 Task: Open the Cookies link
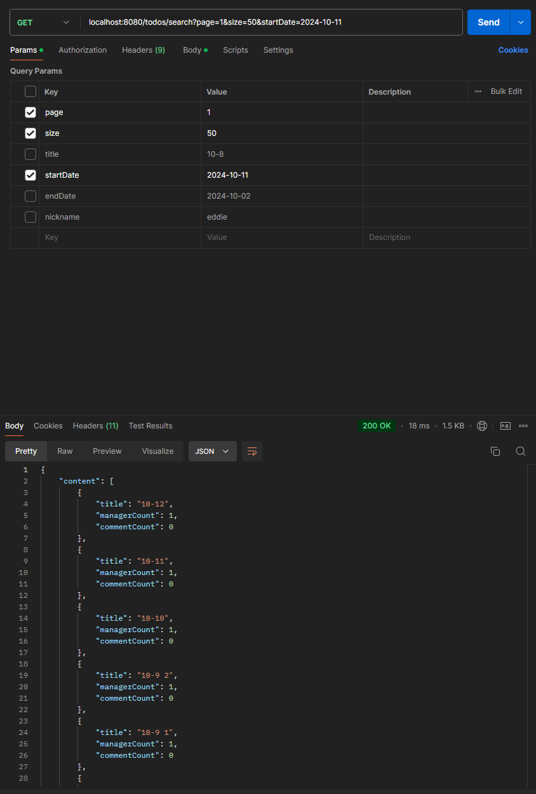(513, 50)
